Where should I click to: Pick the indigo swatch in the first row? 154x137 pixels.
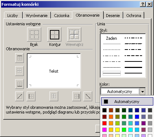(x=144, y=110)
